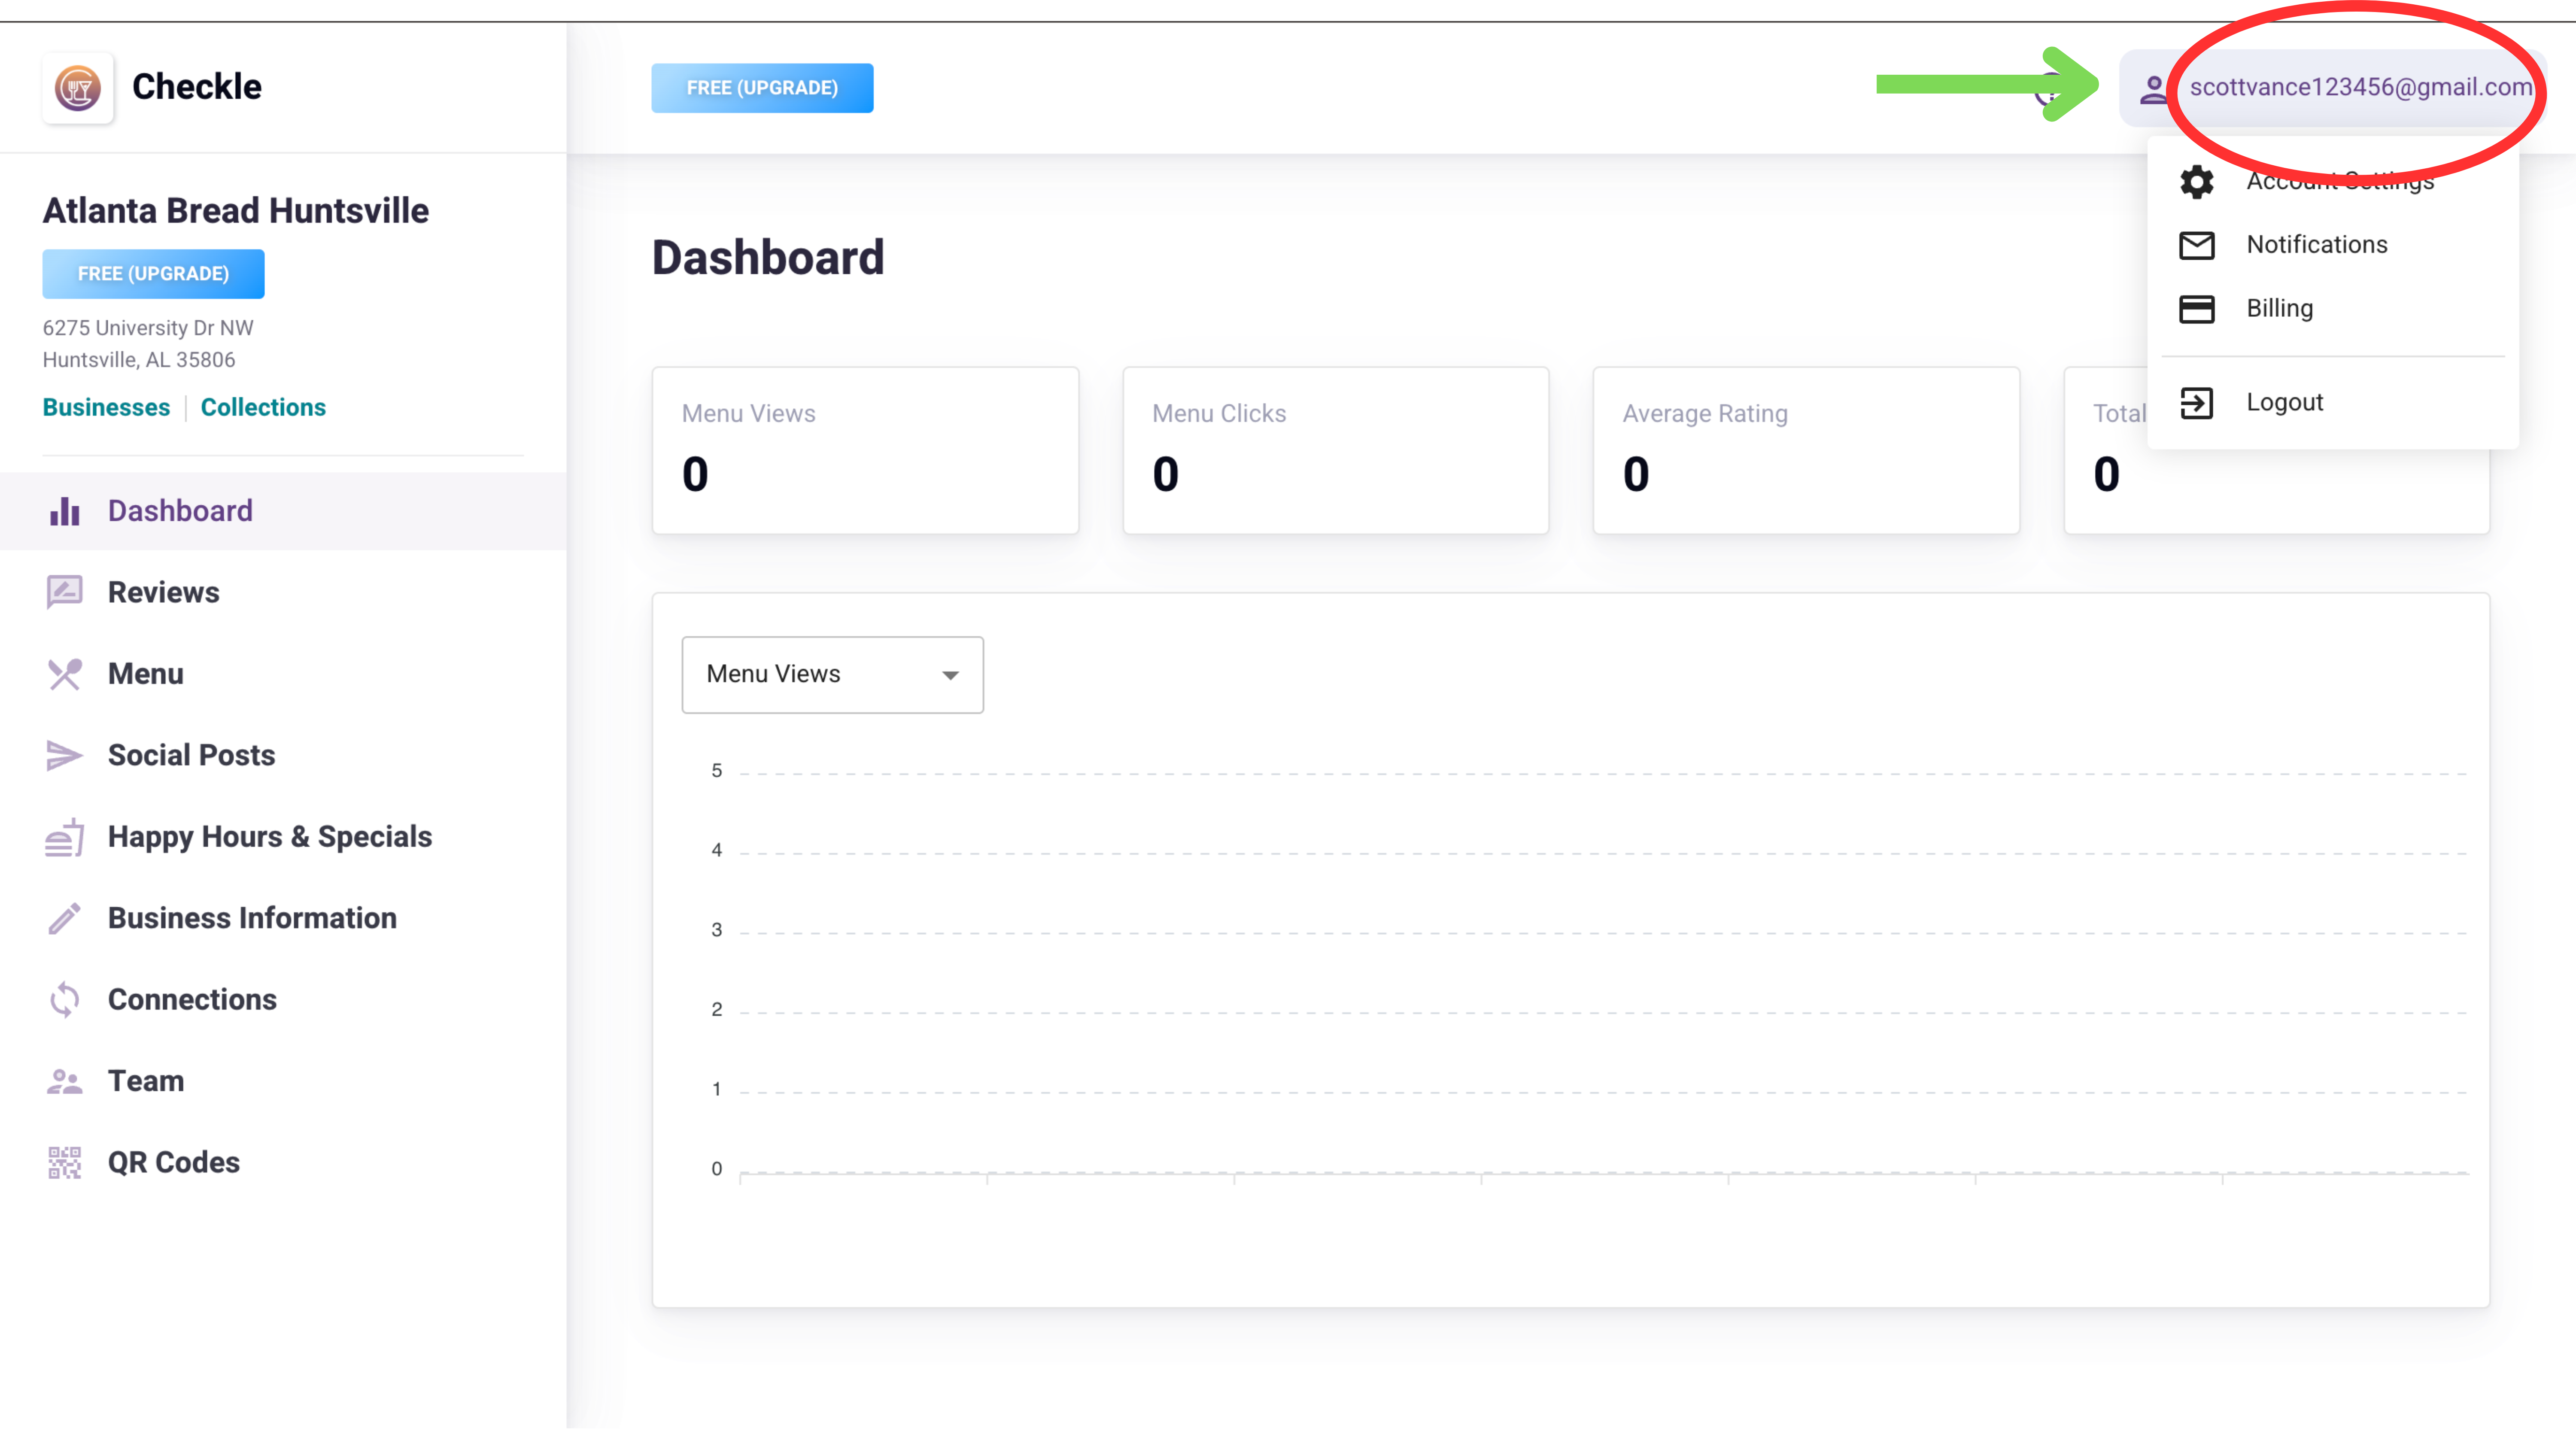Open the Menu section in sidebar
This screenshot has height=1449, width=2576.
[283, 674]
